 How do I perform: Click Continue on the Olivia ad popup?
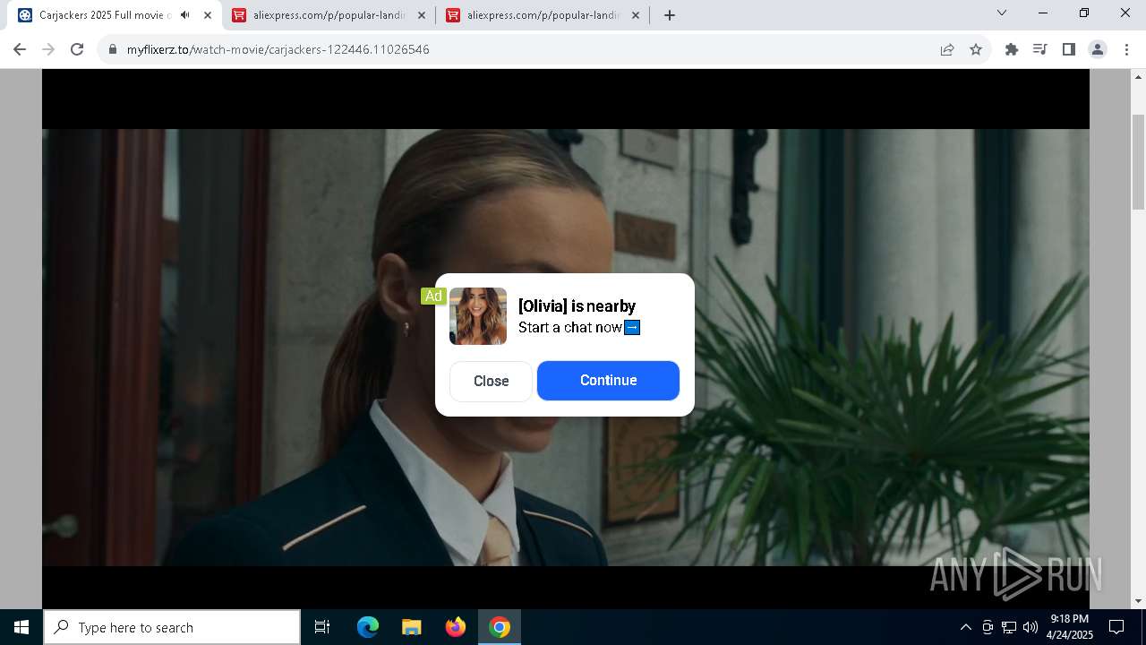(608, 381)
